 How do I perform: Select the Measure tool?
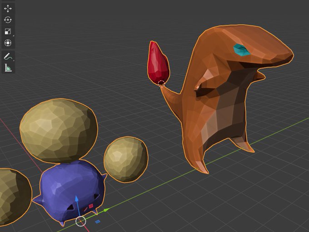8,68
